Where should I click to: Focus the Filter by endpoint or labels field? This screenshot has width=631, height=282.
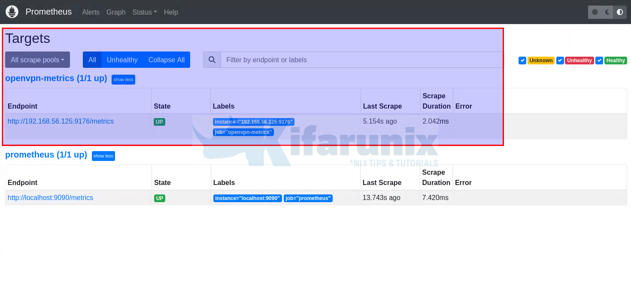(x=362, y=60)
